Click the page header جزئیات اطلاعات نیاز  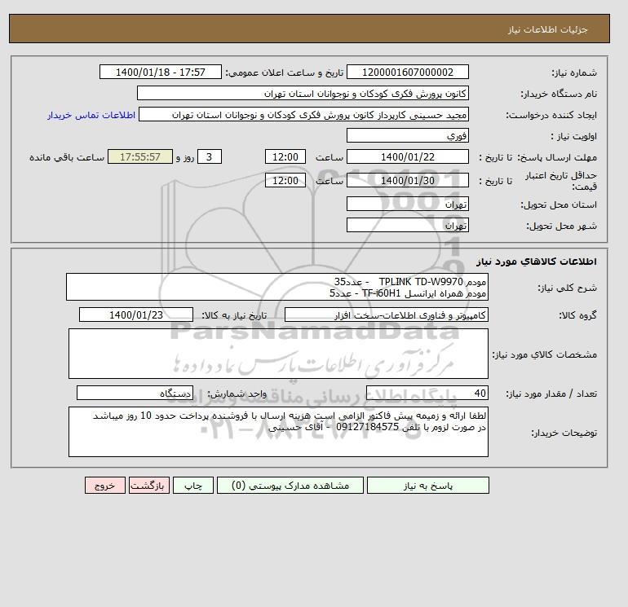[547, 29]
